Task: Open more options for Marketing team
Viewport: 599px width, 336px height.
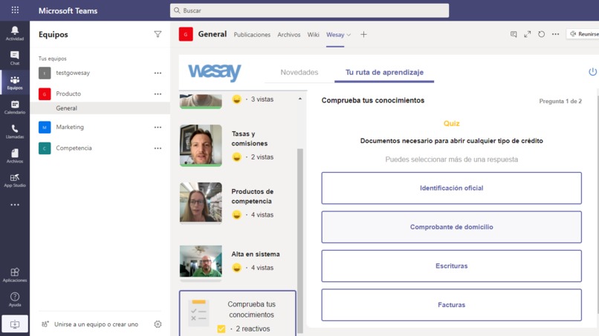Action: click(158, 128)
